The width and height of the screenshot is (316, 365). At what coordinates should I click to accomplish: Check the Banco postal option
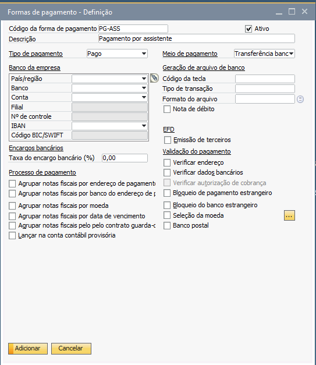167,225
